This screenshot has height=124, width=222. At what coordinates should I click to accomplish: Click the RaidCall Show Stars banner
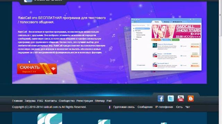(x=176, y=31)
